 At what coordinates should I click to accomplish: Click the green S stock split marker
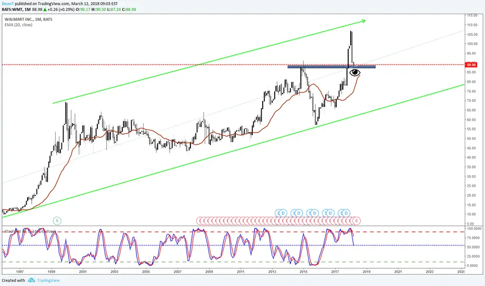57,221
